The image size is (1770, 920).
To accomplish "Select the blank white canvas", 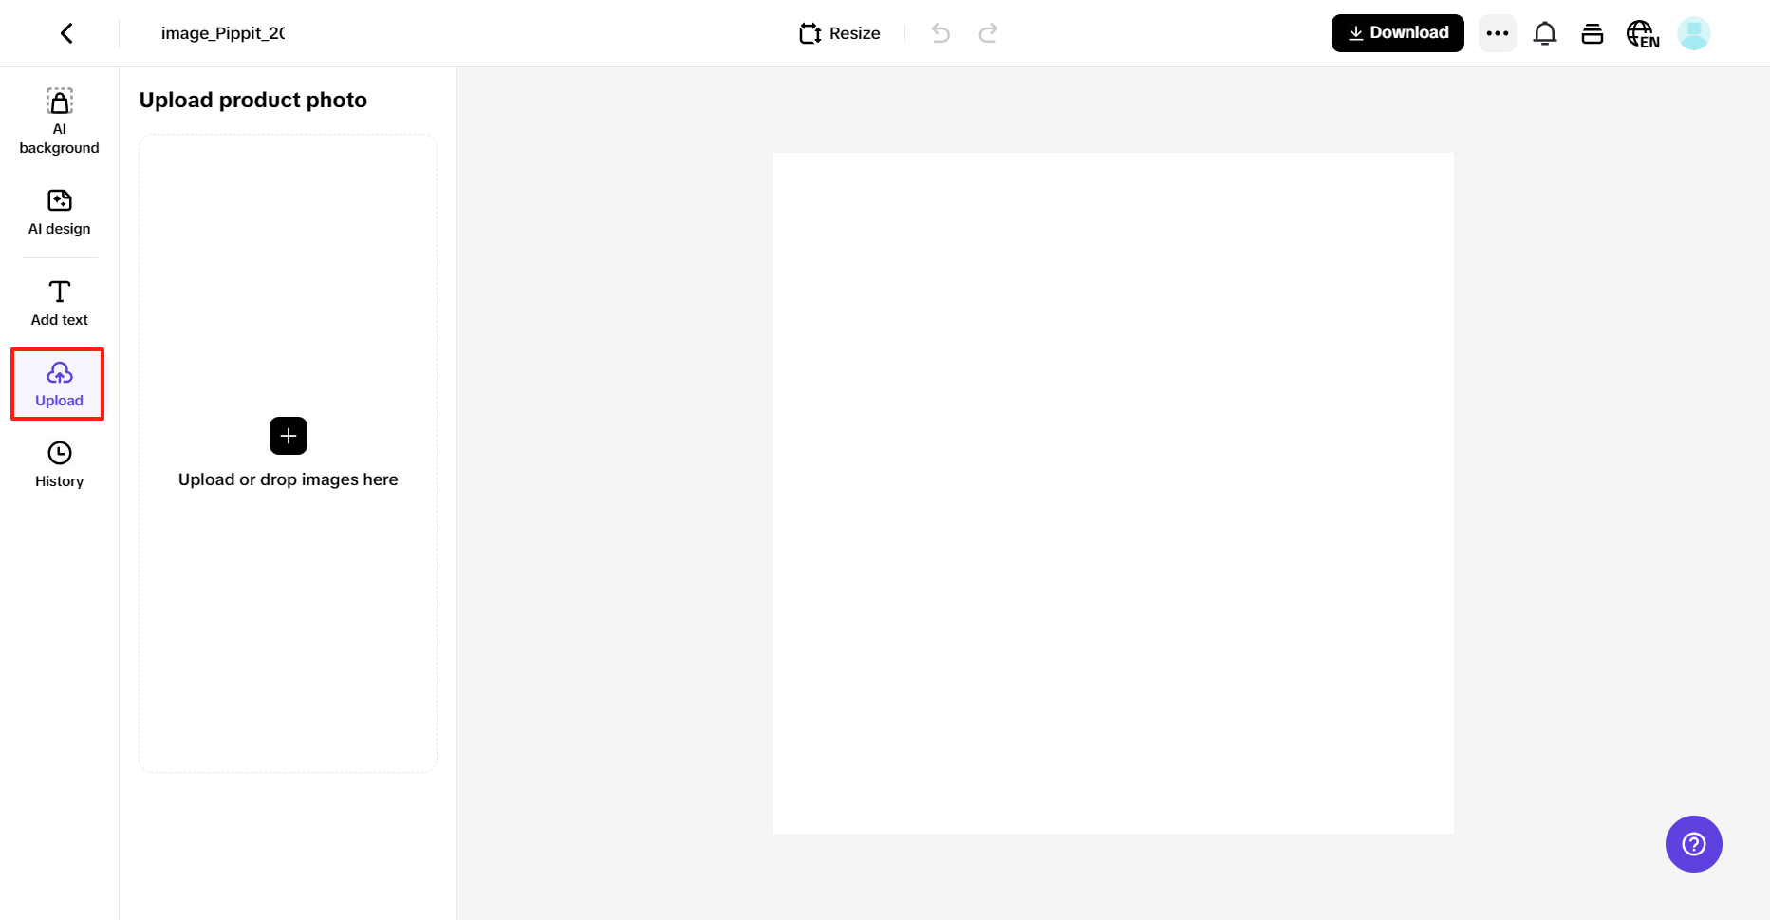I will (1113, 494).
